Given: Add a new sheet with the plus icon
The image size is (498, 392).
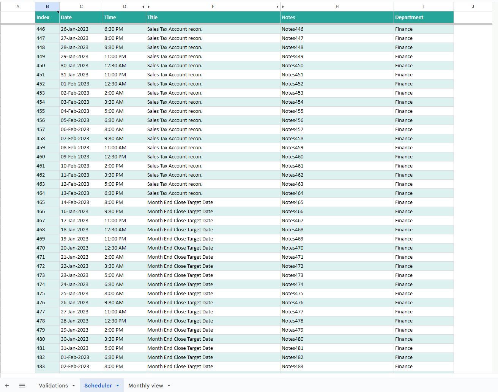Looking at the screenshot, I should coord(7,386).
